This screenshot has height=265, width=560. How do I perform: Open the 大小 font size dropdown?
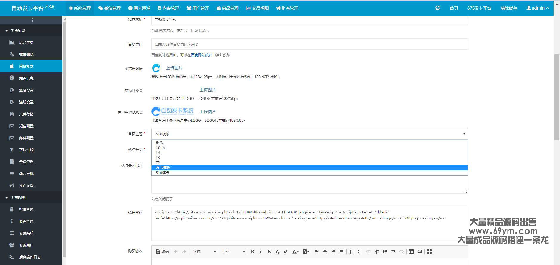click(x=233, y=252)
